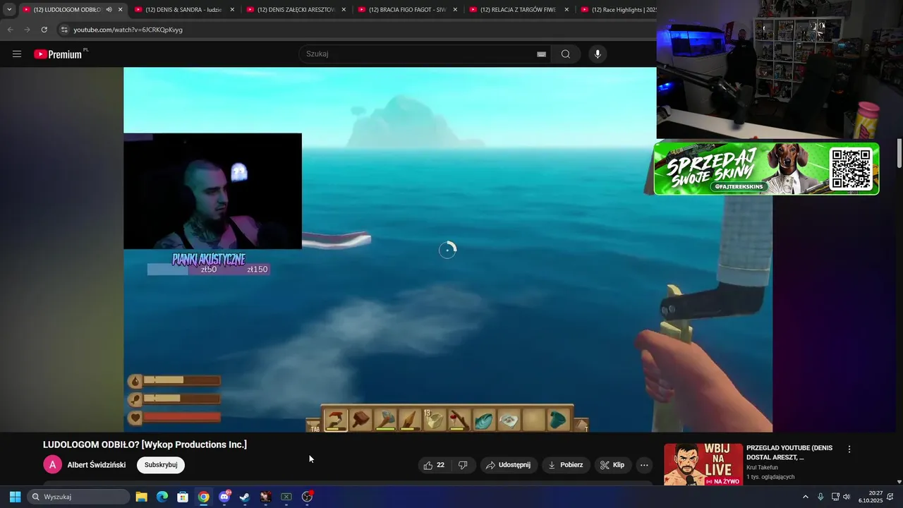903x508 pixels.
Task: Download the video with Pobierz
Action: 566,465
